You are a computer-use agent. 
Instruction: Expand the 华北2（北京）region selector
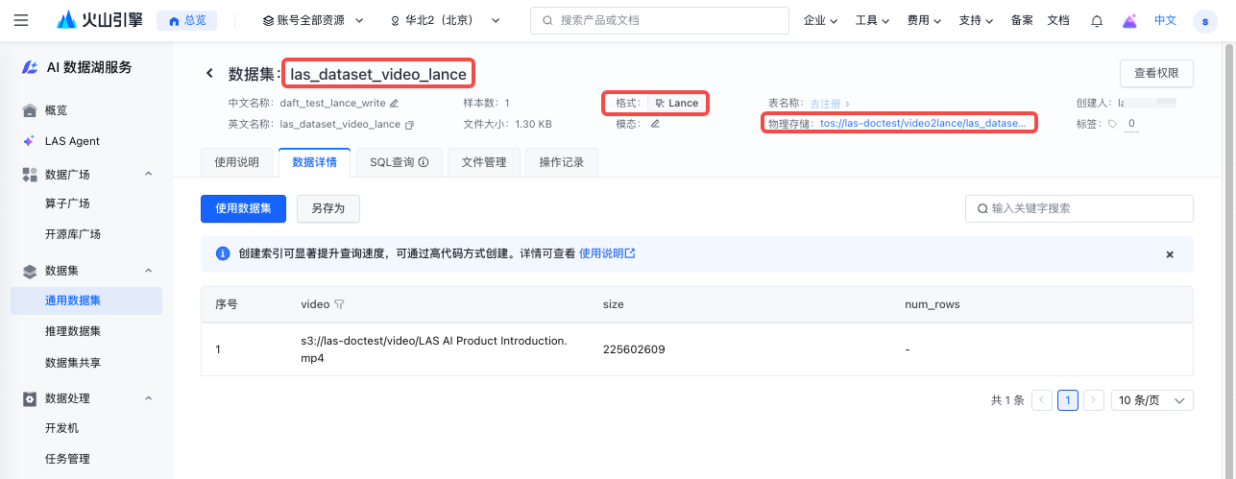[x=446, y=20]
